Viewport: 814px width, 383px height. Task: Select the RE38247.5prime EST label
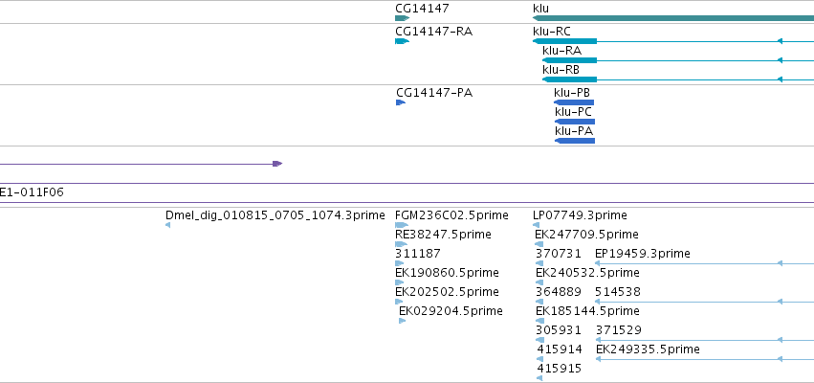coord(443,235)
